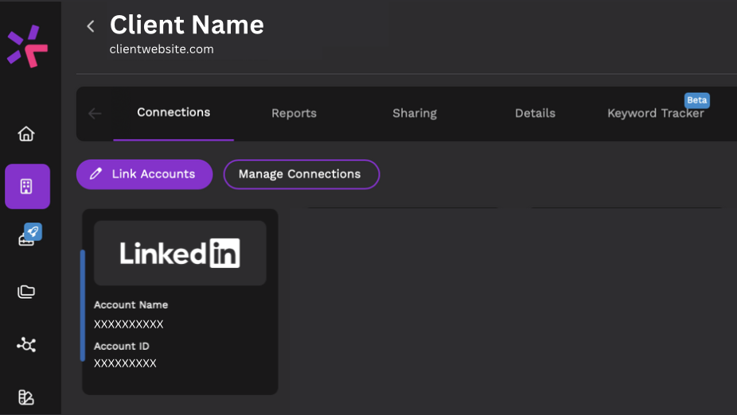The height and width of the screenshot is (415, 737).
Task: Click the Manage Connections button
Action: pos(302,174)
